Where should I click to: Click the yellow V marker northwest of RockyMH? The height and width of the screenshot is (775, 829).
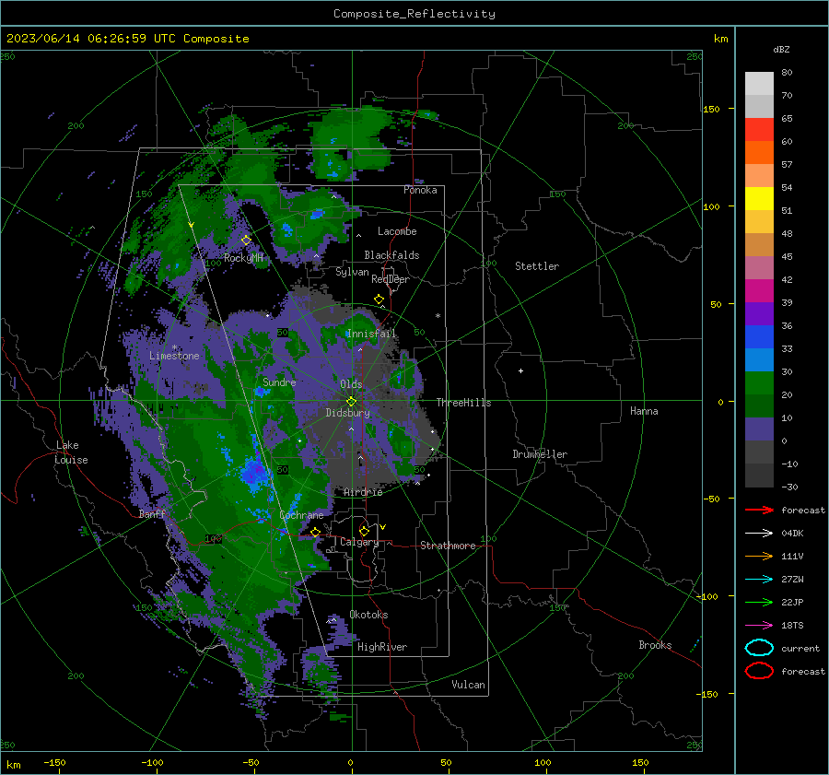click(x=192, y=226)
